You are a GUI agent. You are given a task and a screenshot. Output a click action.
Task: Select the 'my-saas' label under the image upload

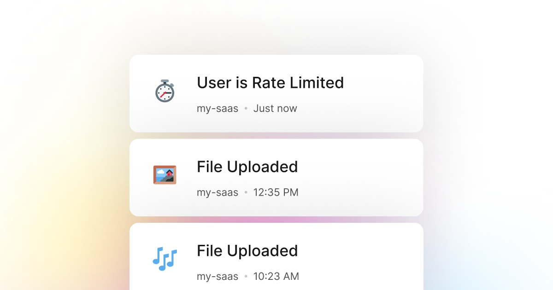[217, 192]
